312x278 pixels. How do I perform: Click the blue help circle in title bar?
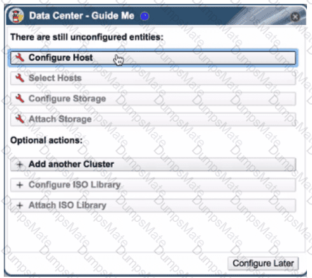(145, 16)
